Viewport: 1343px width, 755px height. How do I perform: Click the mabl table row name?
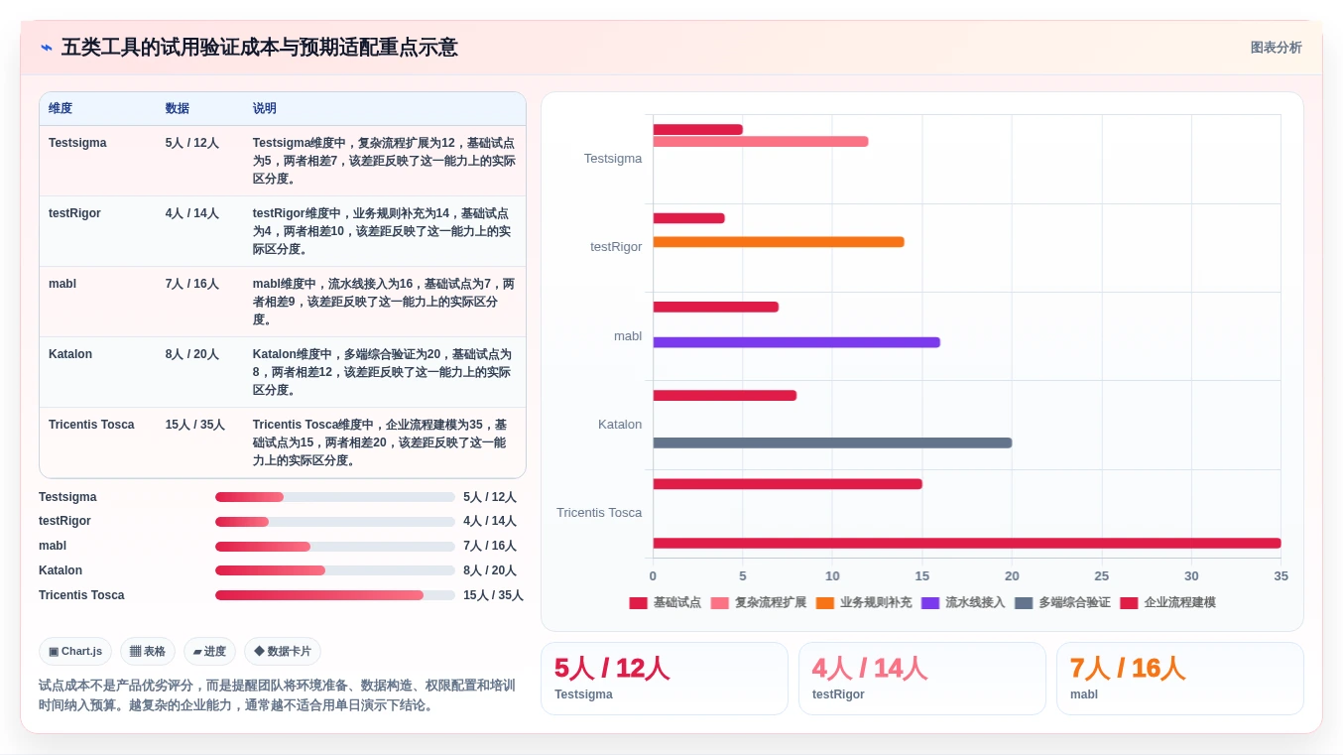pos(62,284)
